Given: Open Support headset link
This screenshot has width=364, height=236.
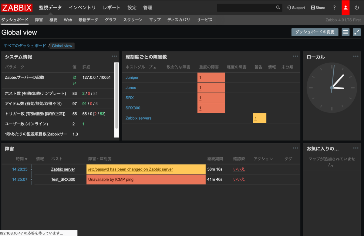Looking at the screenshot, I should [296, 8].
